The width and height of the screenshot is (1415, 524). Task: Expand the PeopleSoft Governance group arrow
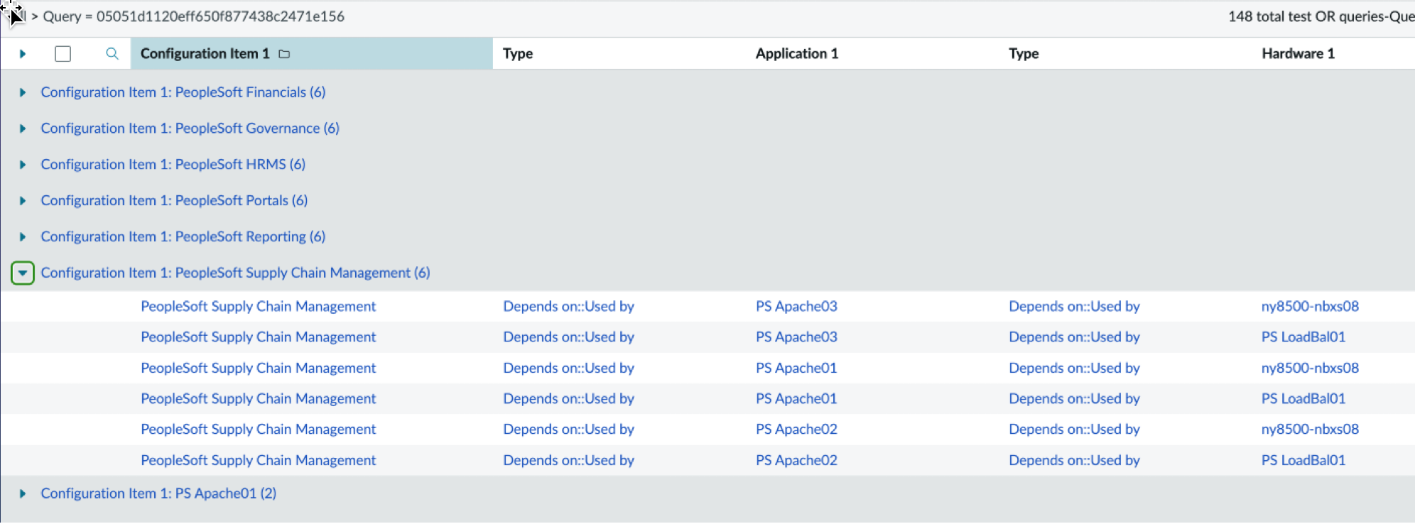pos(23,129)
